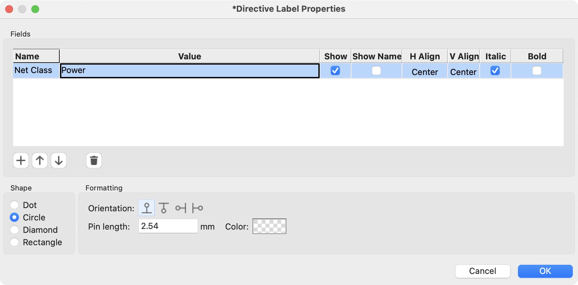The width and height of the screenshot is (578, 285).
Task: Select the rightward pin orientation icon
Action: point(198,208)
